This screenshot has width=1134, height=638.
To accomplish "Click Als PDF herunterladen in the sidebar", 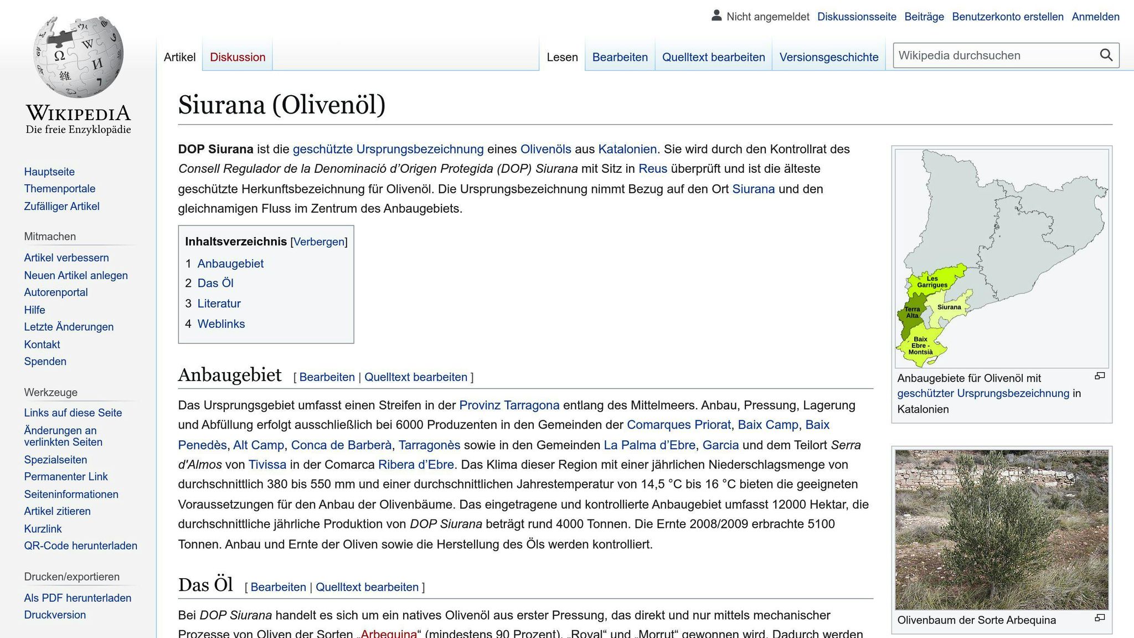I will [x=78, y=598].
